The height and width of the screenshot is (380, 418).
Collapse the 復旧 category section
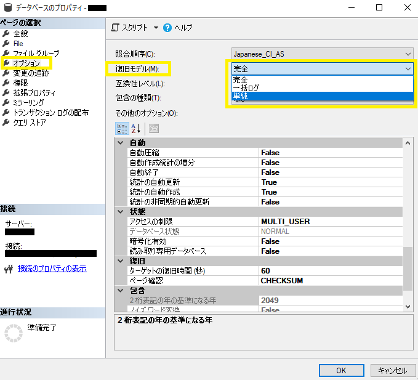pyautogui.click(x=121, y=261)
